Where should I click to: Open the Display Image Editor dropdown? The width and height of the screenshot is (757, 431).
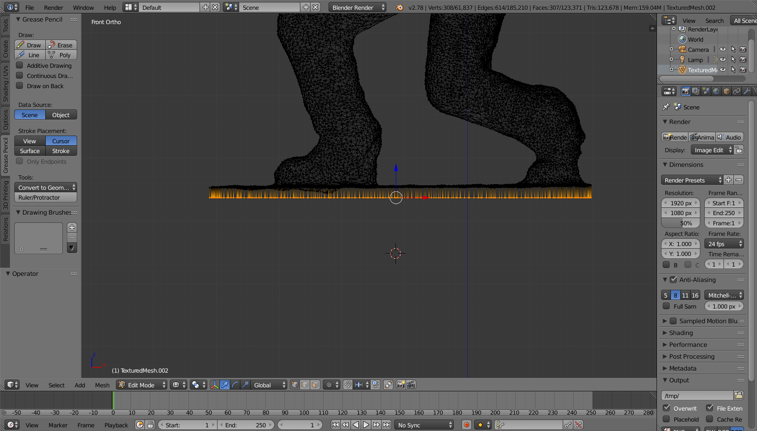tap(712, 150)
